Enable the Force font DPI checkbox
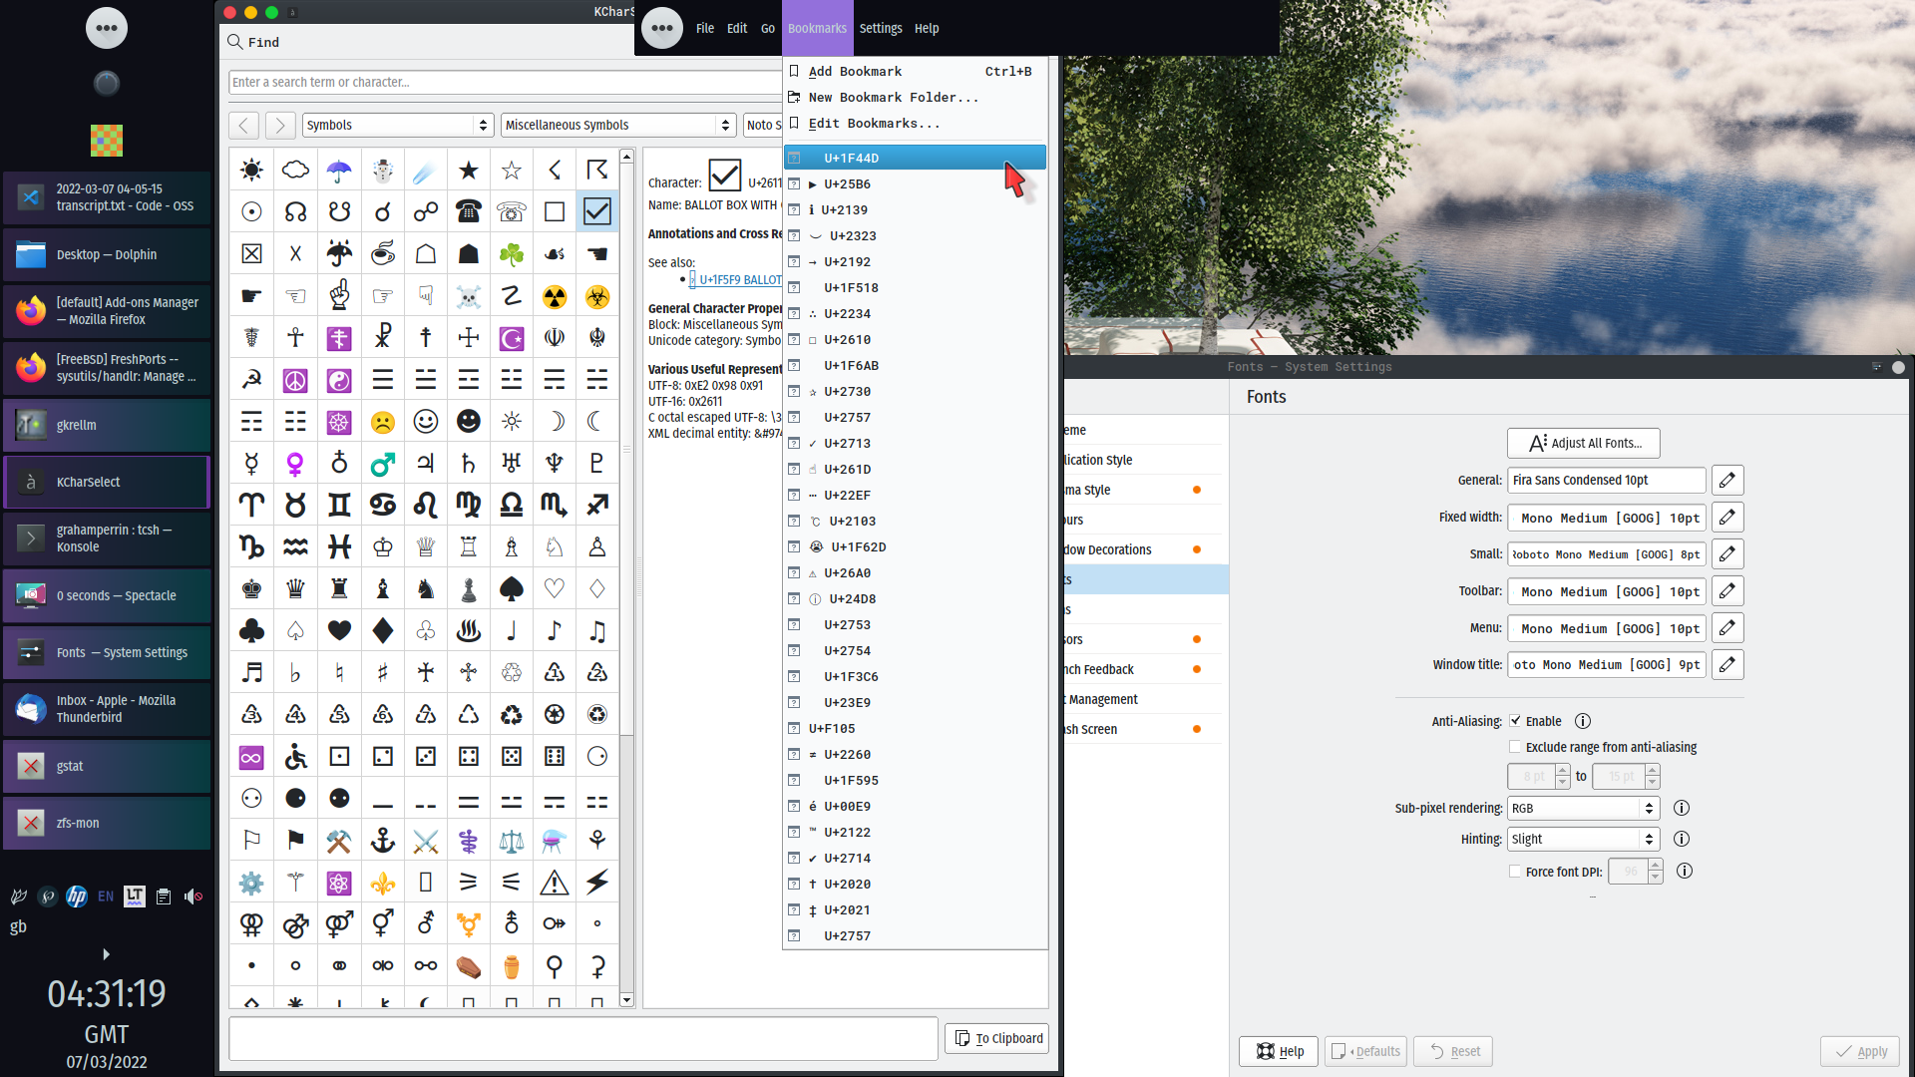This screenshot has height=1077, width=1915. point(1515,871)
